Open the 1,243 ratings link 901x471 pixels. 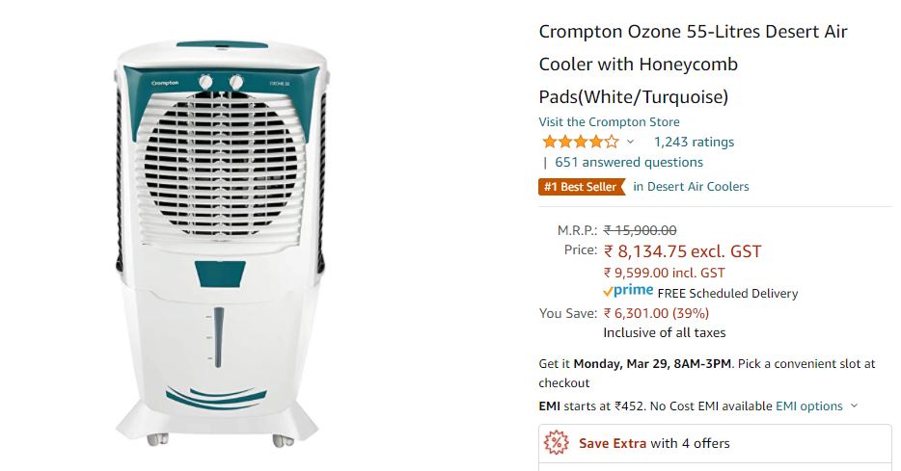tap(695, 143)
